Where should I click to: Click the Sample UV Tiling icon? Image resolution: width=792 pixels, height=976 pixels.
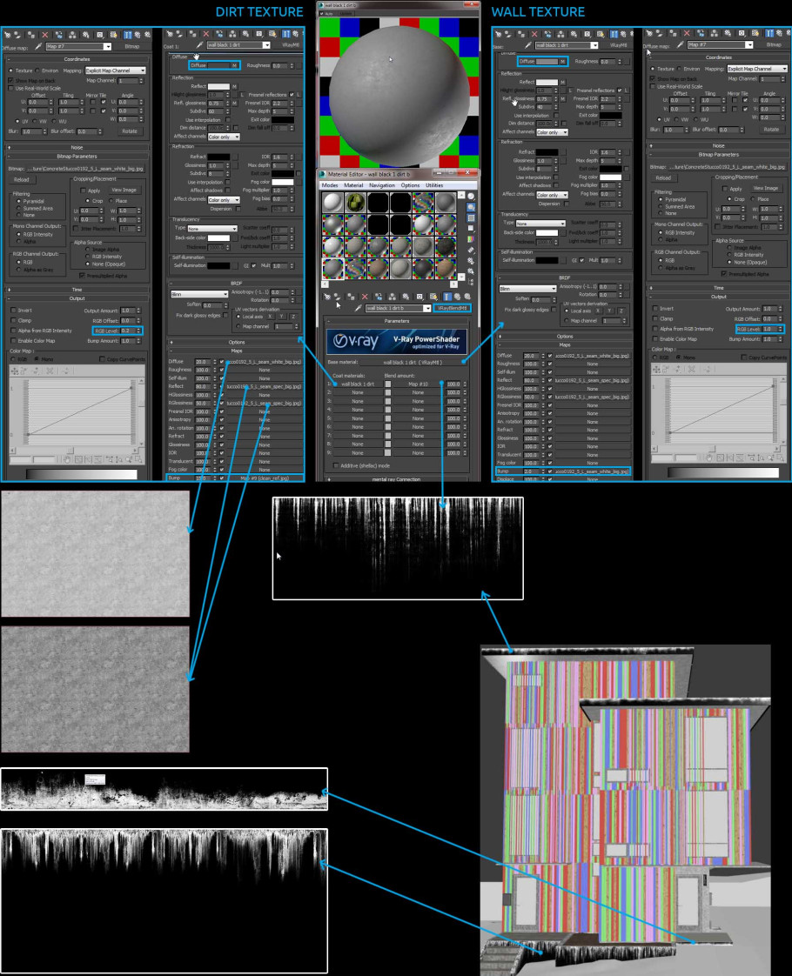[x=472, y=229]
